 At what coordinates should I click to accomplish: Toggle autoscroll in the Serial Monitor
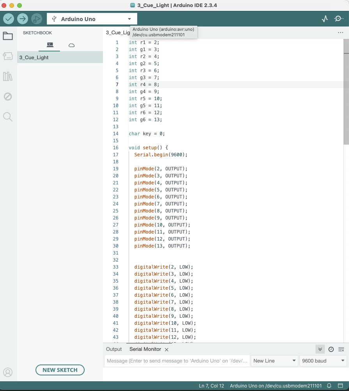coord(320,349)
